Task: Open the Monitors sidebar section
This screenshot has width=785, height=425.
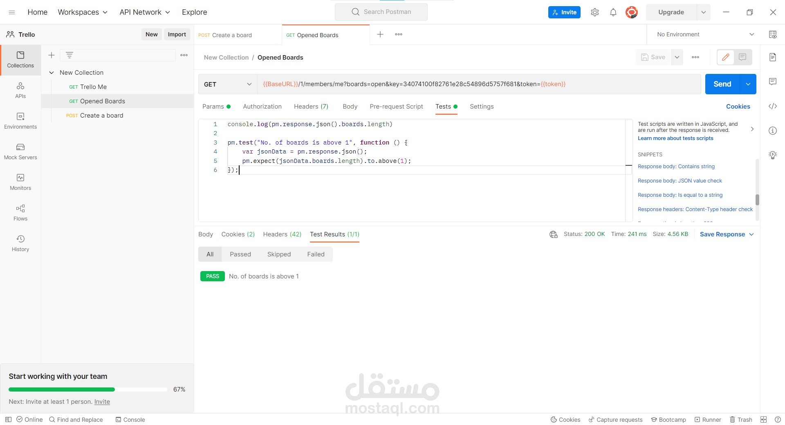Action: [20, 182]
